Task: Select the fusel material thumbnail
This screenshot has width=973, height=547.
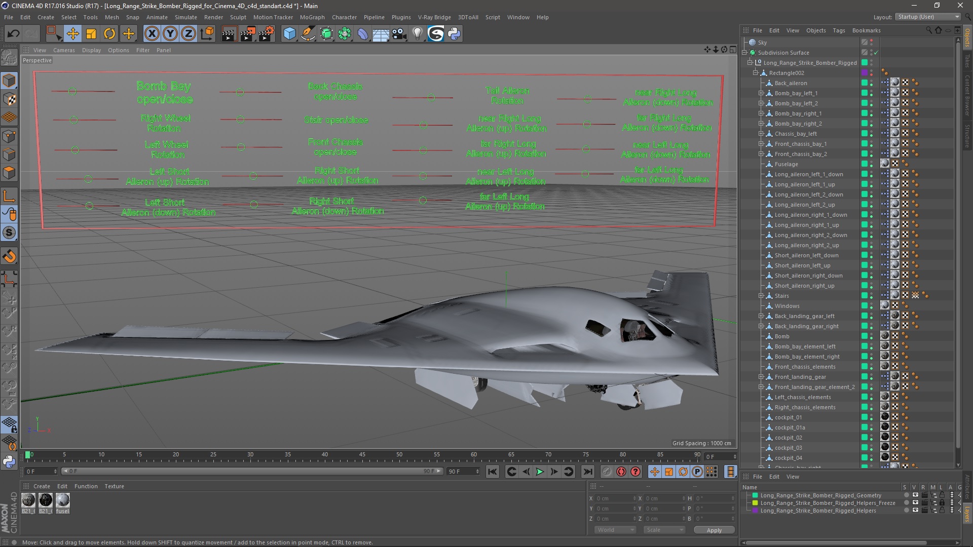Action: pyautogui.click(x=62, y=500)
